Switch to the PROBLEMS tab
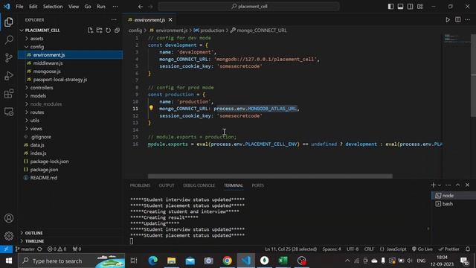The height and width of the screenshot is (268, 476). tap(140, 185)
